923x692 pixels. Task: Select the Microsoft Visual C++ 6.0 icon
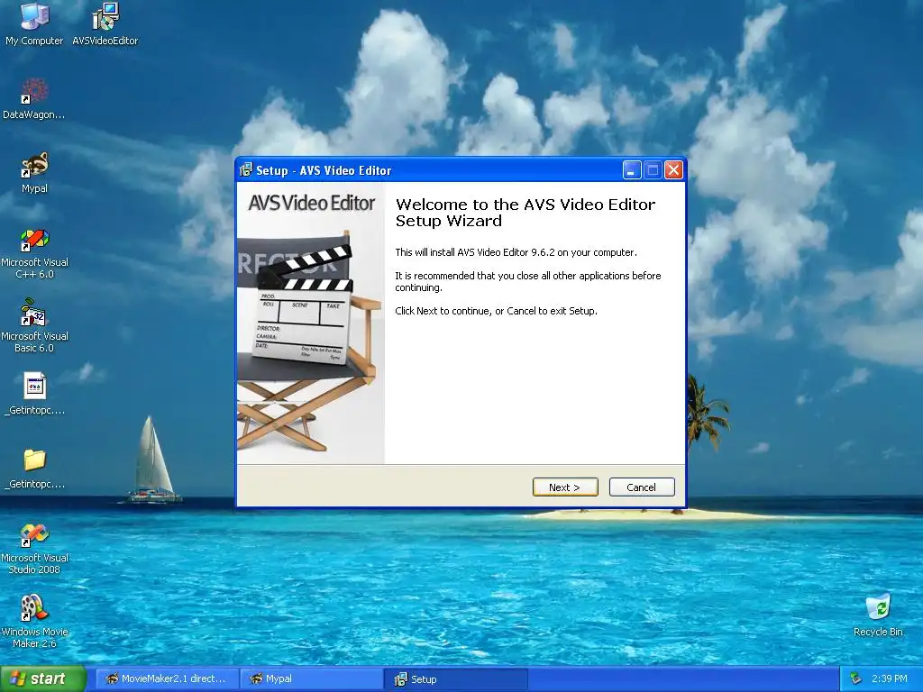click(x=34, y=253)
